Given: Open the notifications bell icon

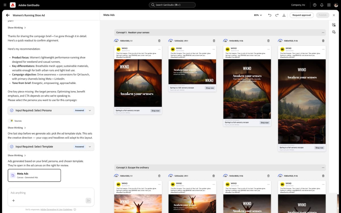Looking at the screenshot, I should (322, 5).
